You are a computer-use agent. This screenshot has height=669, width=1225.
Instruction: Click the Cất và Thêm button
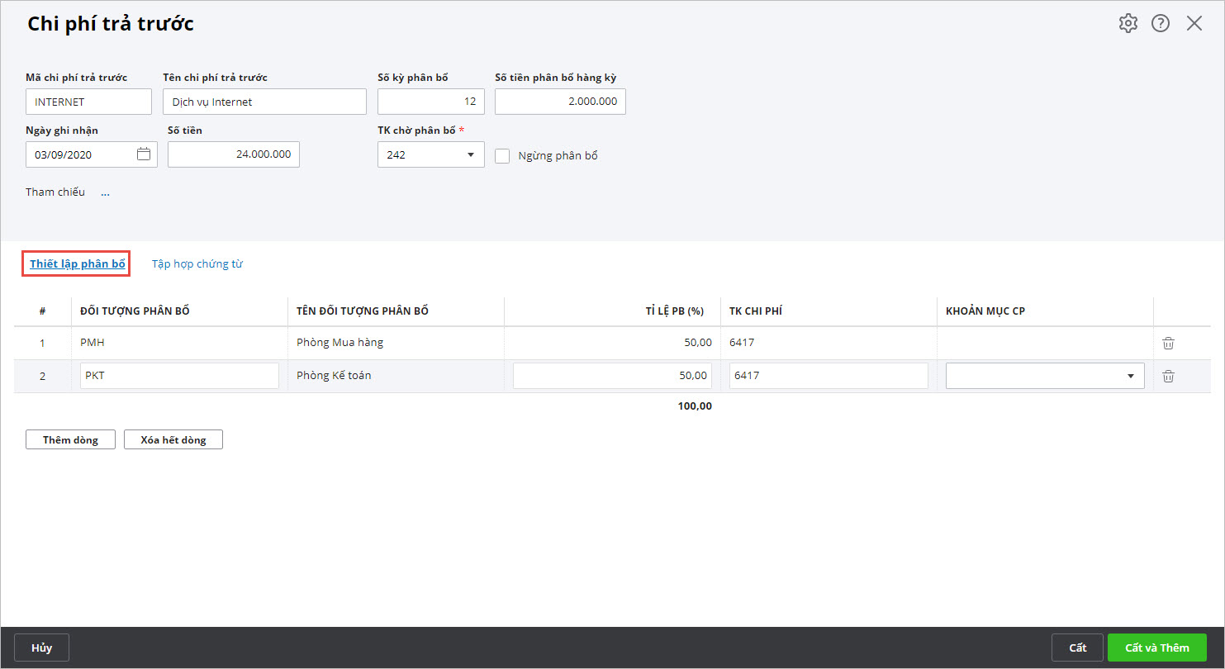coord(1157,648)
